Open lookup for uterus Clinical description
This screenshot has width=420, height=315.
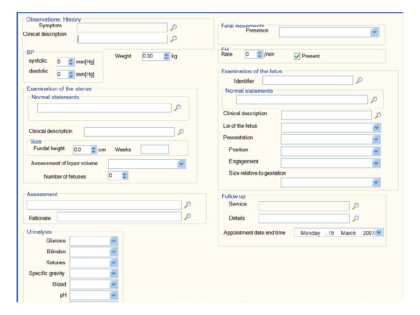pos(181,132)
